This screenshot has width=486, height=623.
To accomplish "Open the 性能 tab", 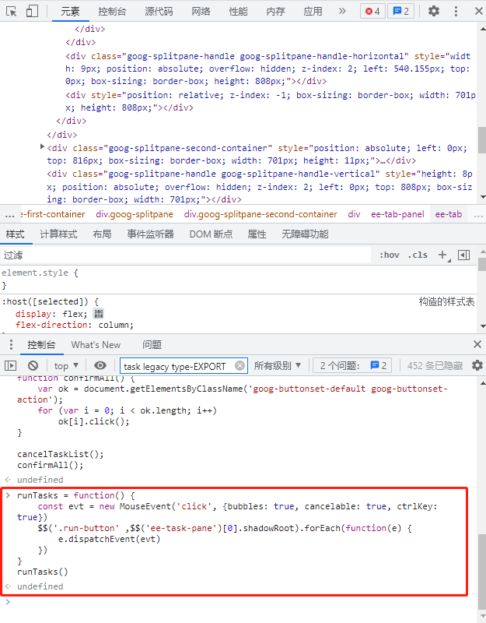I will click(238, 12).
